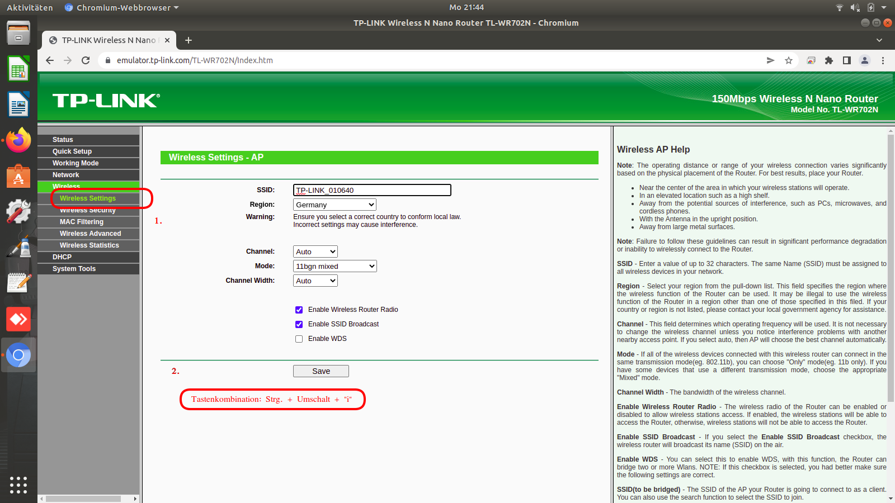Screen dimensions: 895x503
Task: Open the wrench-and-gear tools app in dock
Action: [x=18, y=211]
